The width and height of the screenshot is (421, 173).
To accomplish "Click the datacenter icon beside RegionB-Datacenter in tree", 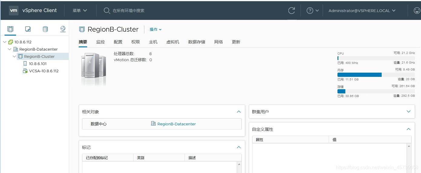I will click(x=16, y=49).
